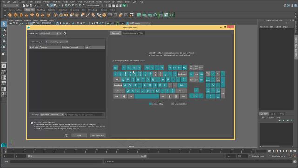Image resolution: width=298 pixels, height=168 pixels.
Task: Click the Save Scene icon
Action: (31, 5)
